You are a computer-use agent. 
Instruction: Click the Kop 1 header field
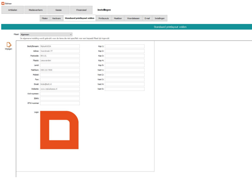click(125, 46)
